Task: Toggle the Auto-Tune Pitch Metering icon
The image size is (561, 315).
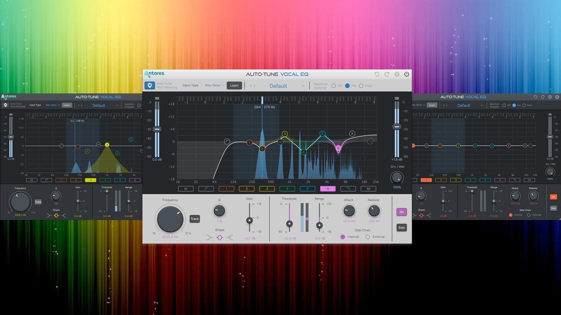Action: pyautogui.click(x=149, y=86)
